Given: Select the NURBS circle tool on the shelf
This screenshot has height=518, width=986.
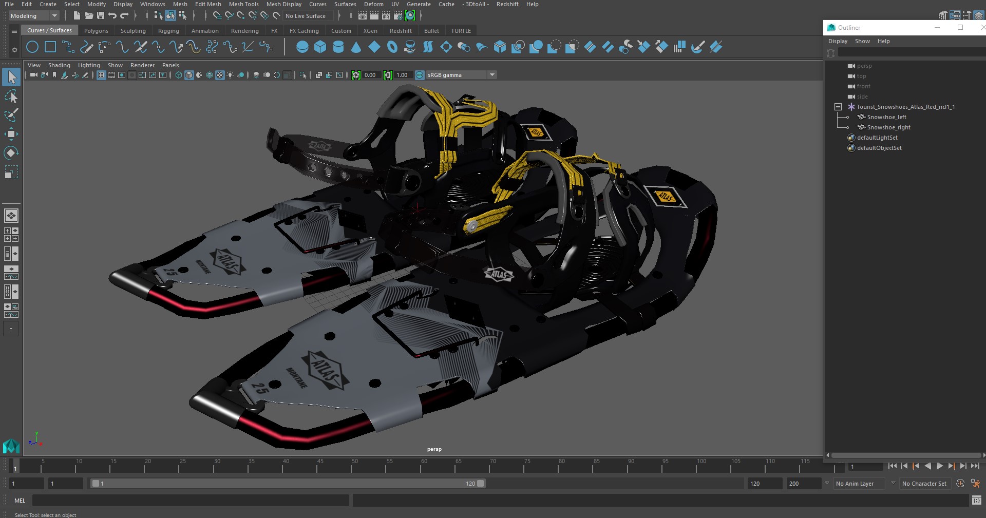Looking at the screenshot, I should (x=32, y=47).
